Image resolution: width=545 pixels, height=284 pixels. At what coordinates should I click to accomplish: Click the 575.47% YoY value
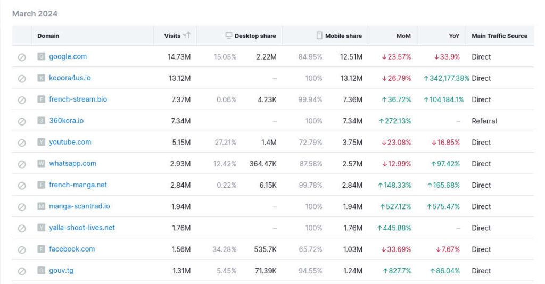(x=443, y=207)
